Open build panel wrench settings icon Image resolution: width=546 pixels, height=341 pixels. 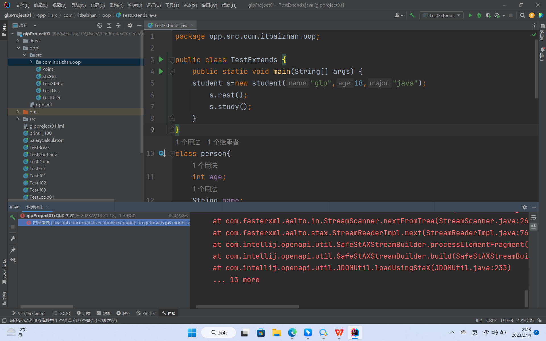13,238
